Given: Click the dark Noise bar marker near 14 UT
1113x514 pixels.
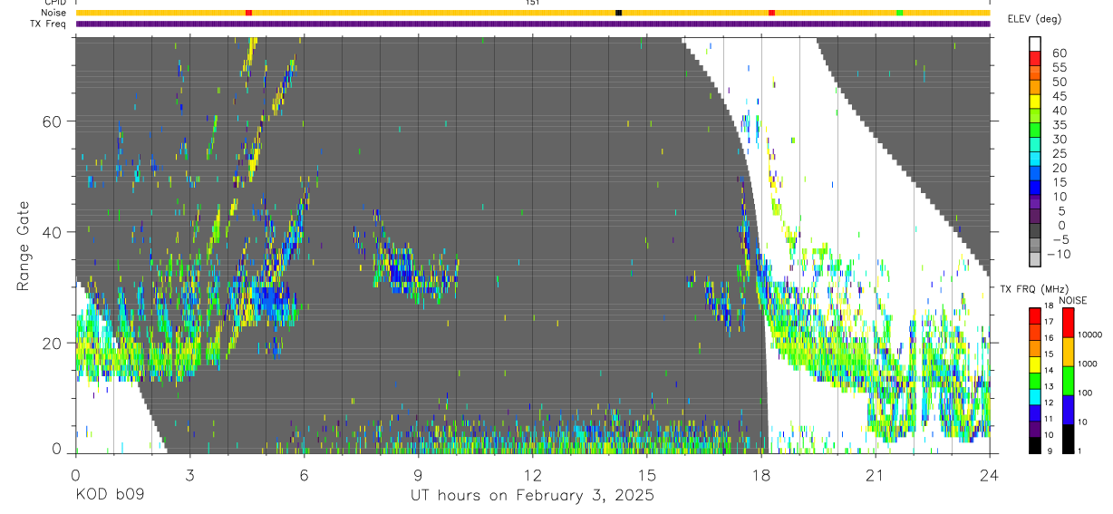Looking at the screenshot, I should coord(618,13).
